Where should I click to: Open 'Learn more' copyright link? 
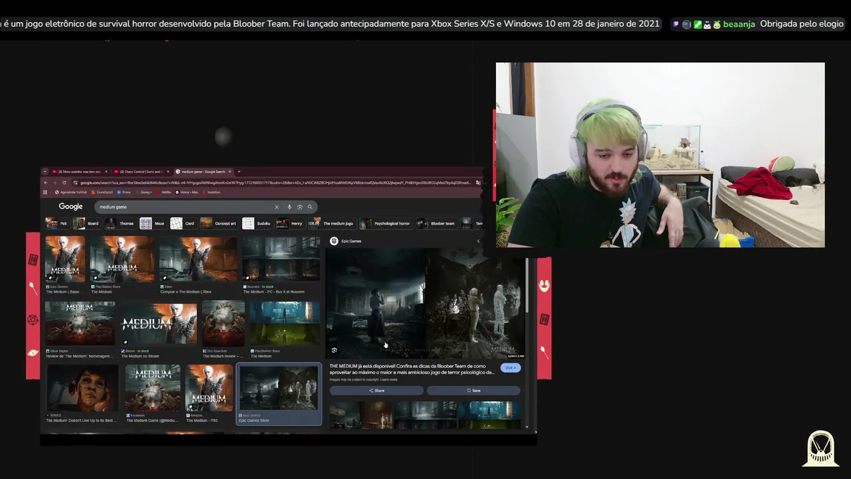(389, 380)
